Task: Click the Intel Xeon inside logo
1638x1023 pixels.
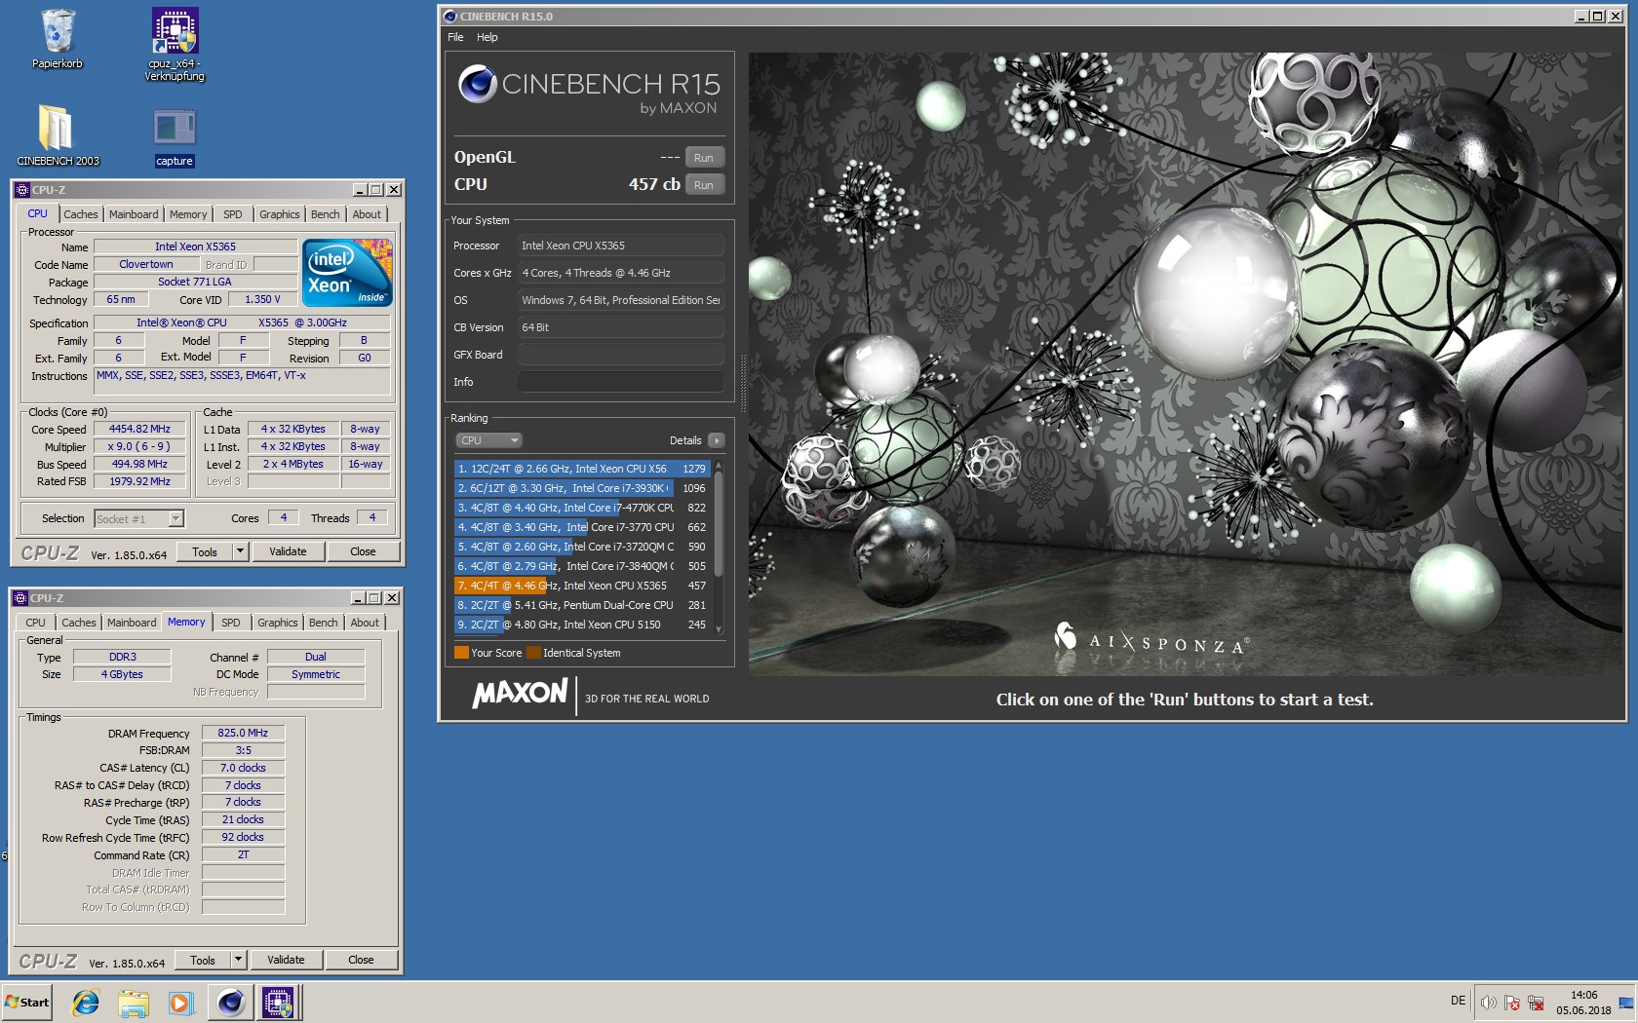Action: pyautogui.click(x=347, y=273)
